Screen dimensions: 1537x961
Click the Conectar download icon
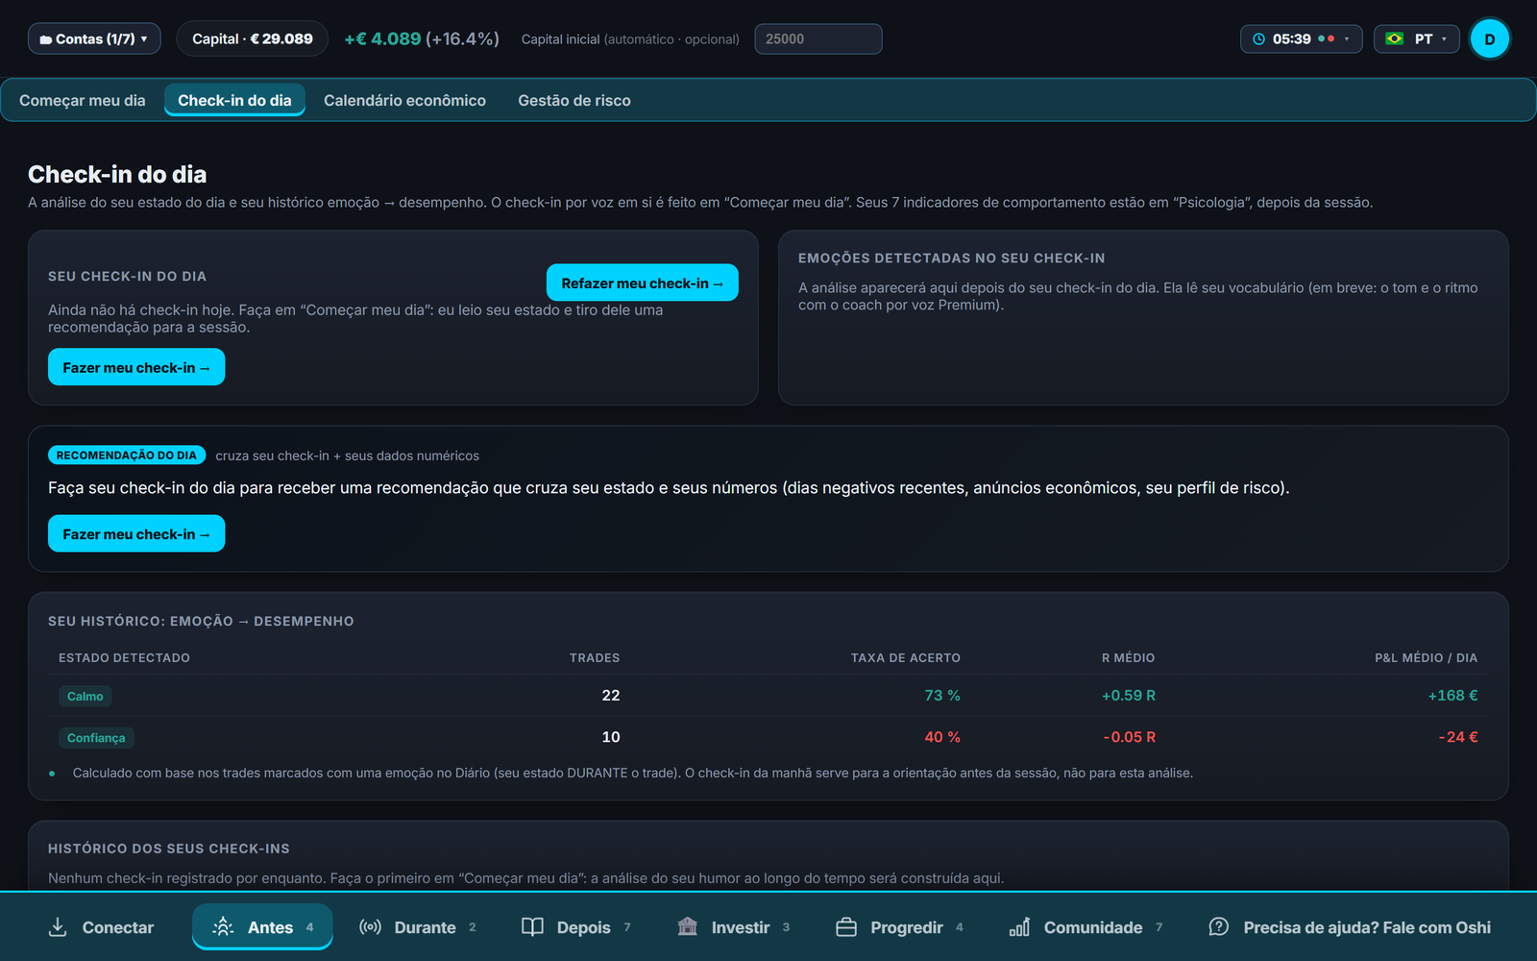click(x=58, y=926)
